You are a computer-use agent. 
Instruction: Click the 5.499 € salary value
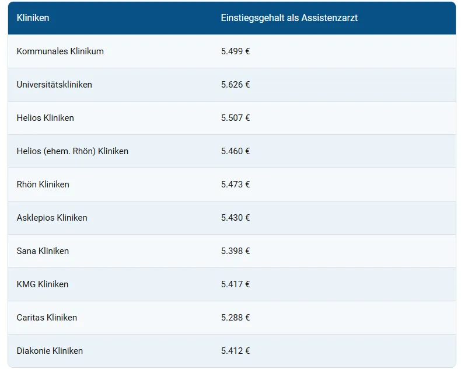point(235,51)
